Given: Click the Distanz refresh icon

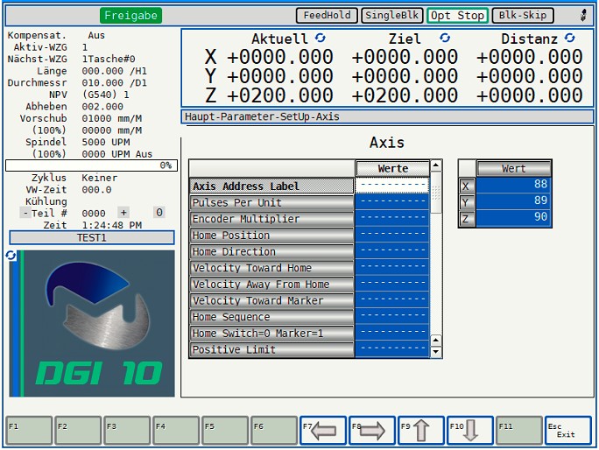Looking at the screenshot, I should (x=569, y=38).
